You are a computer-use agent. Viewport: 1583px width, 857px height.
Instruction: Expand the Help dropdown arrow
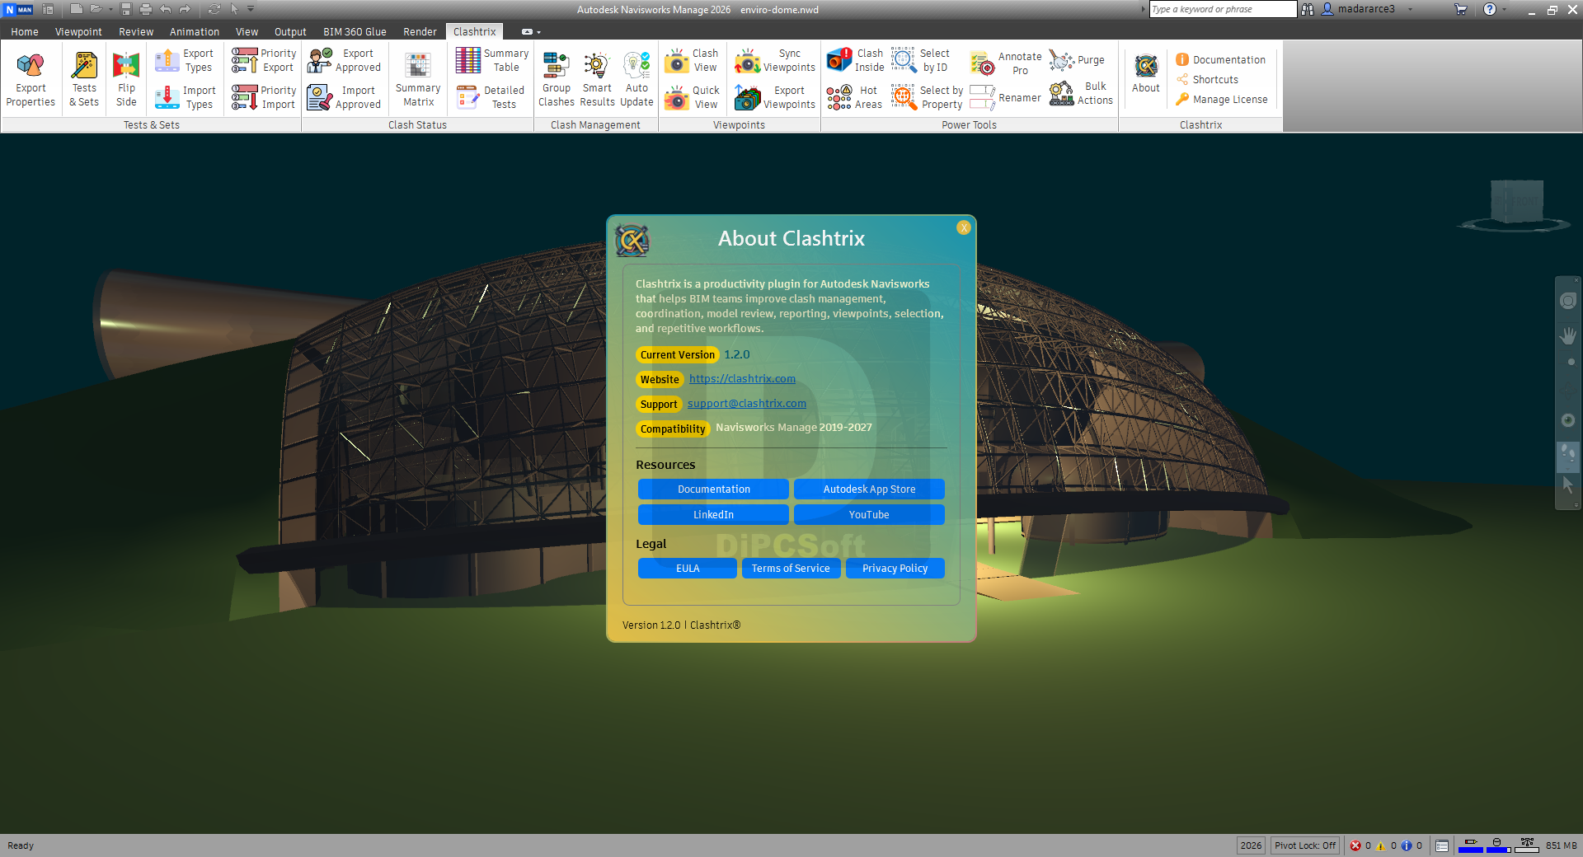1504,9
